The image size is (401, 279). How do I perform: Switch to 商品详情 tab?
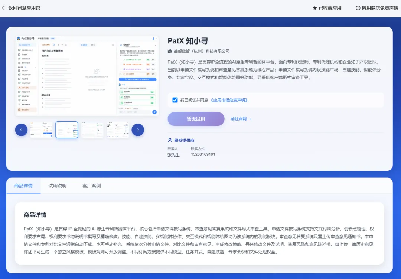pos(23,186)
